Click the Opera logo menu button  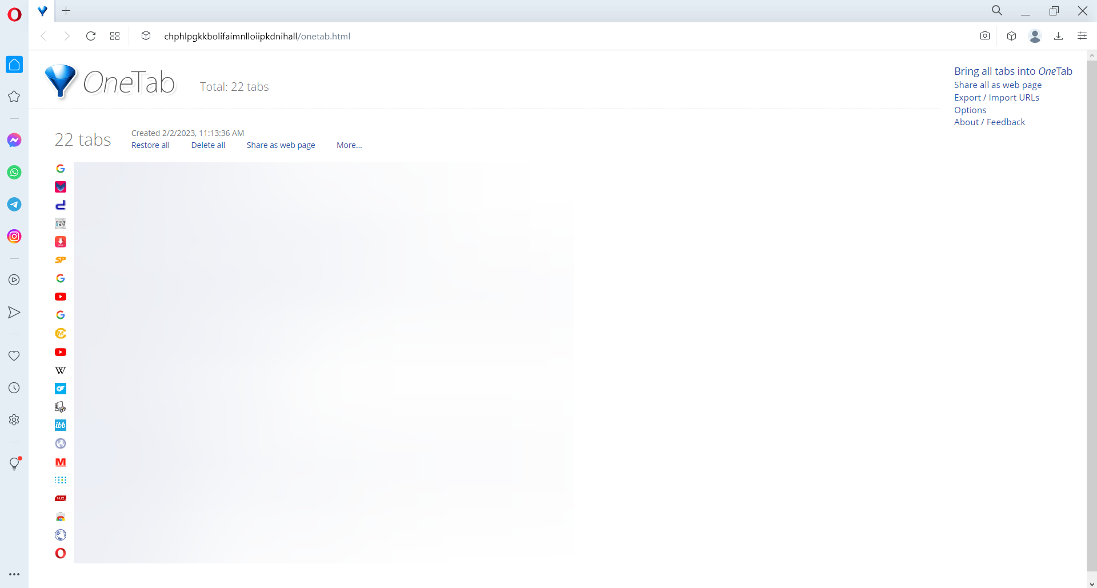14,14
